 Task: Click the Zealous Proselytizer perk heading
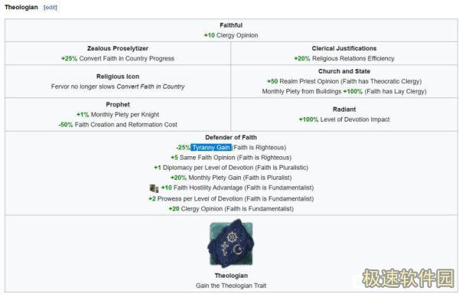click(x=118, y=48)
